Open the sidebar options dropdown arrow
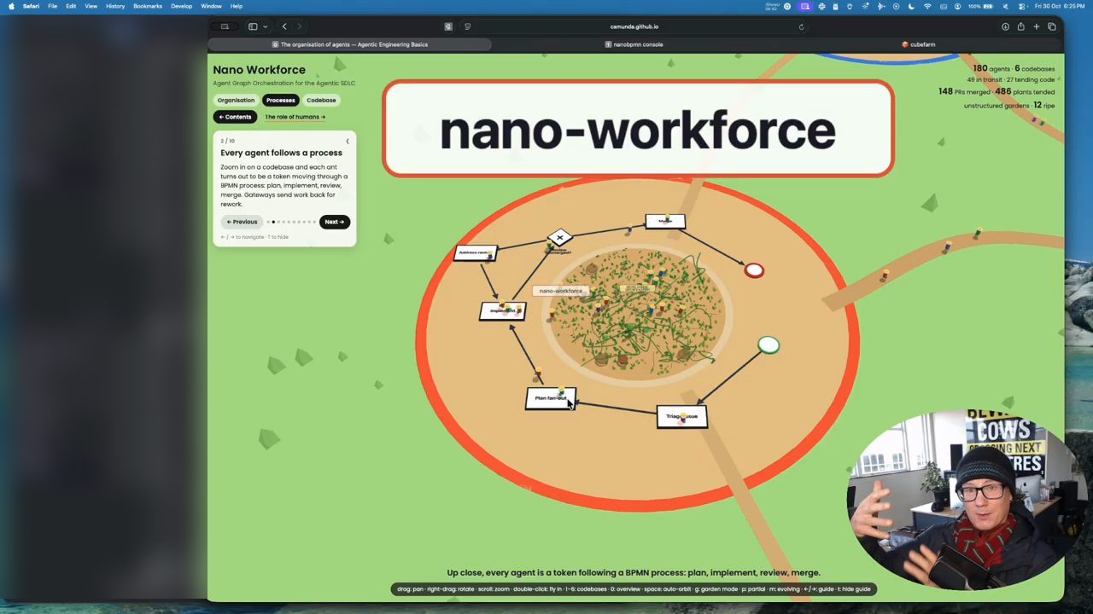 265,26
